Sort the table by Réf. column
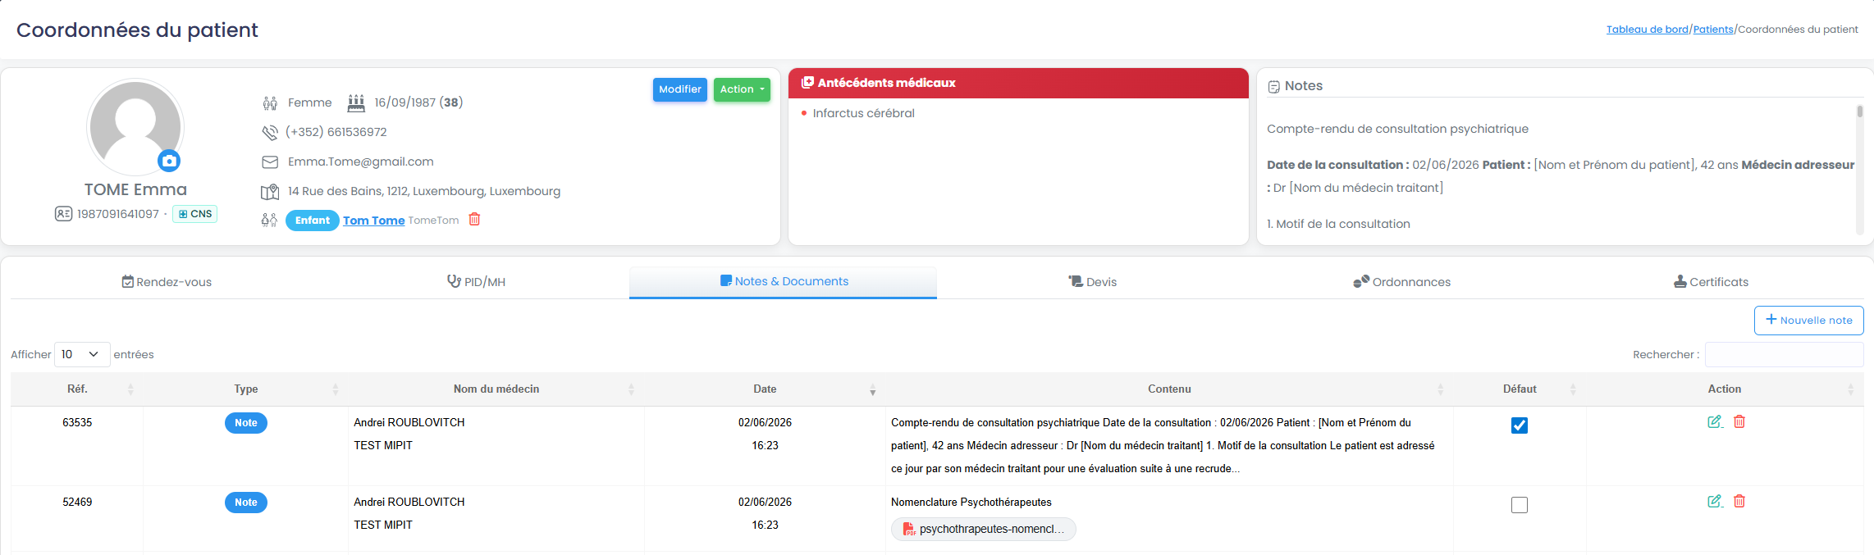Screen dimensions: 1874x555 click(77, 389)
